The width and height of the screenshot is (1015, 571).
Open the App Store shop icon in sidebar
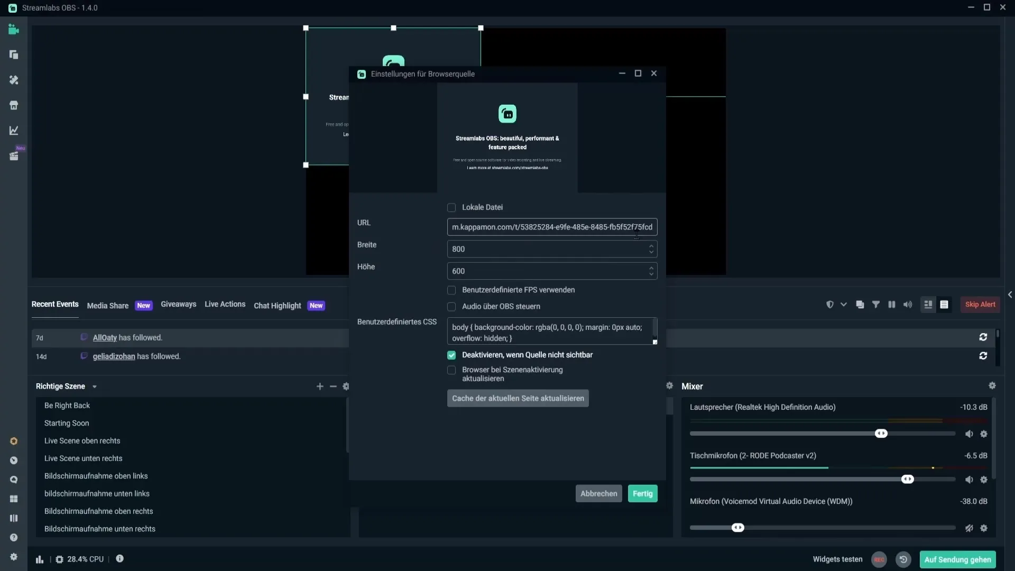pos(14,105)
